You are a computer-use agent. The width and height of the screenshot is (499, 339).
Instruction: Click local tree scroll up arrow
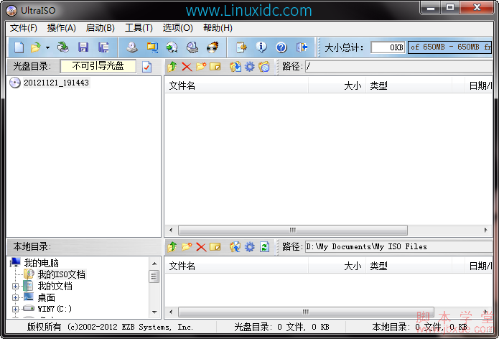tap(154, 264)
